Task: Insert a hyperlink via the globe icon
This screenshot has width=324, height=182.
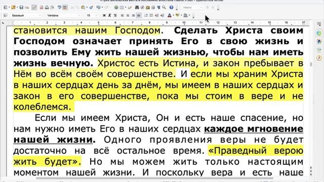Action: click(x=116, y=8)
